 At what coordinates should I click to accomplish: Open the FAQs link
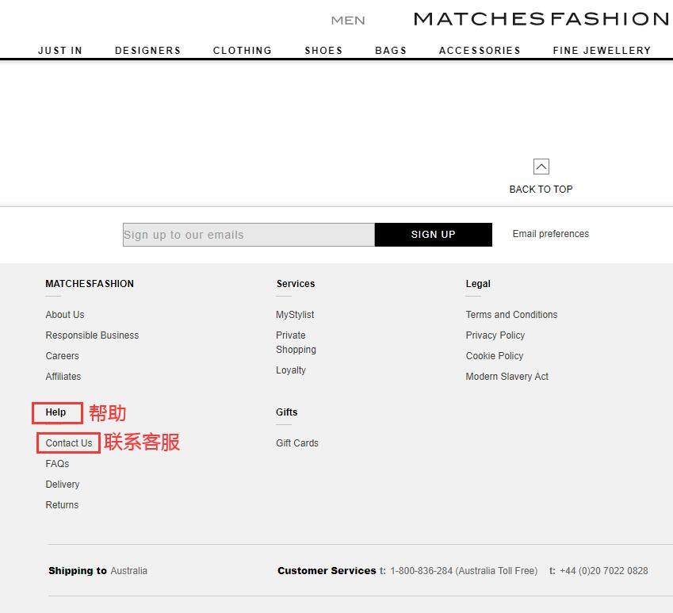click(x=57, y=464)
